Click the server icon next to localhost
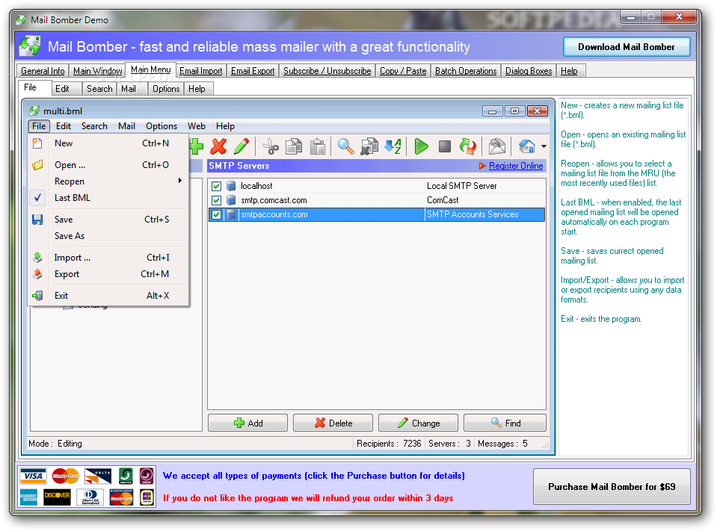 coord(231,186)
